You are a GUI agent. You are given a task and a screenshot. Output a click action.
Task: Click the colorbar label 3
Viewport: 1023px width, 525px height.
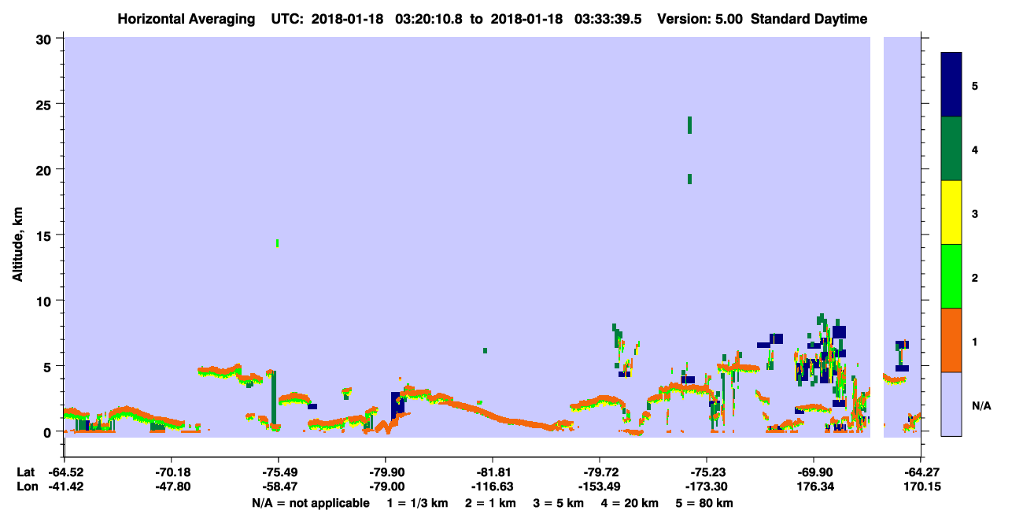pos(974,214)
